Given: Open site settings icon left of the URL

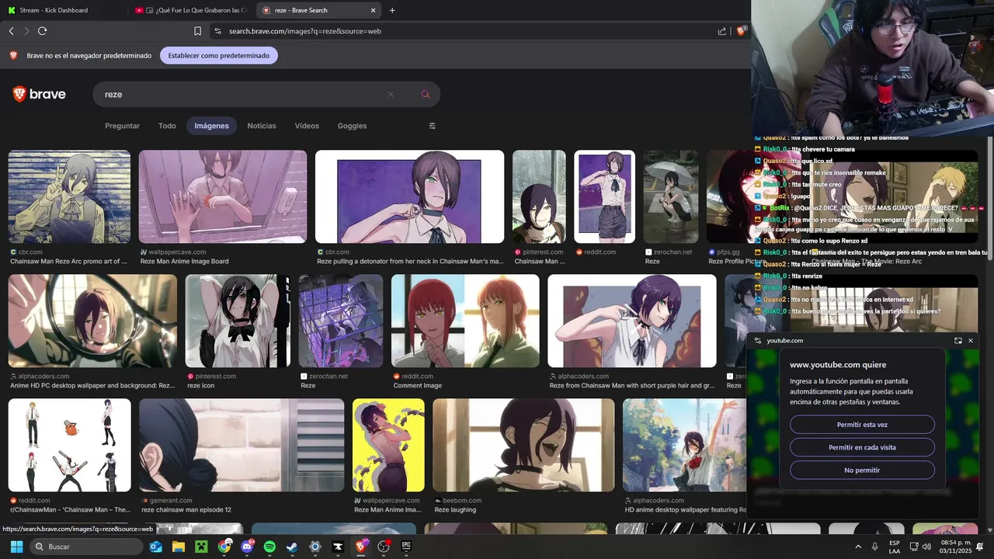Looking at the screenshot, I should 217,31.
